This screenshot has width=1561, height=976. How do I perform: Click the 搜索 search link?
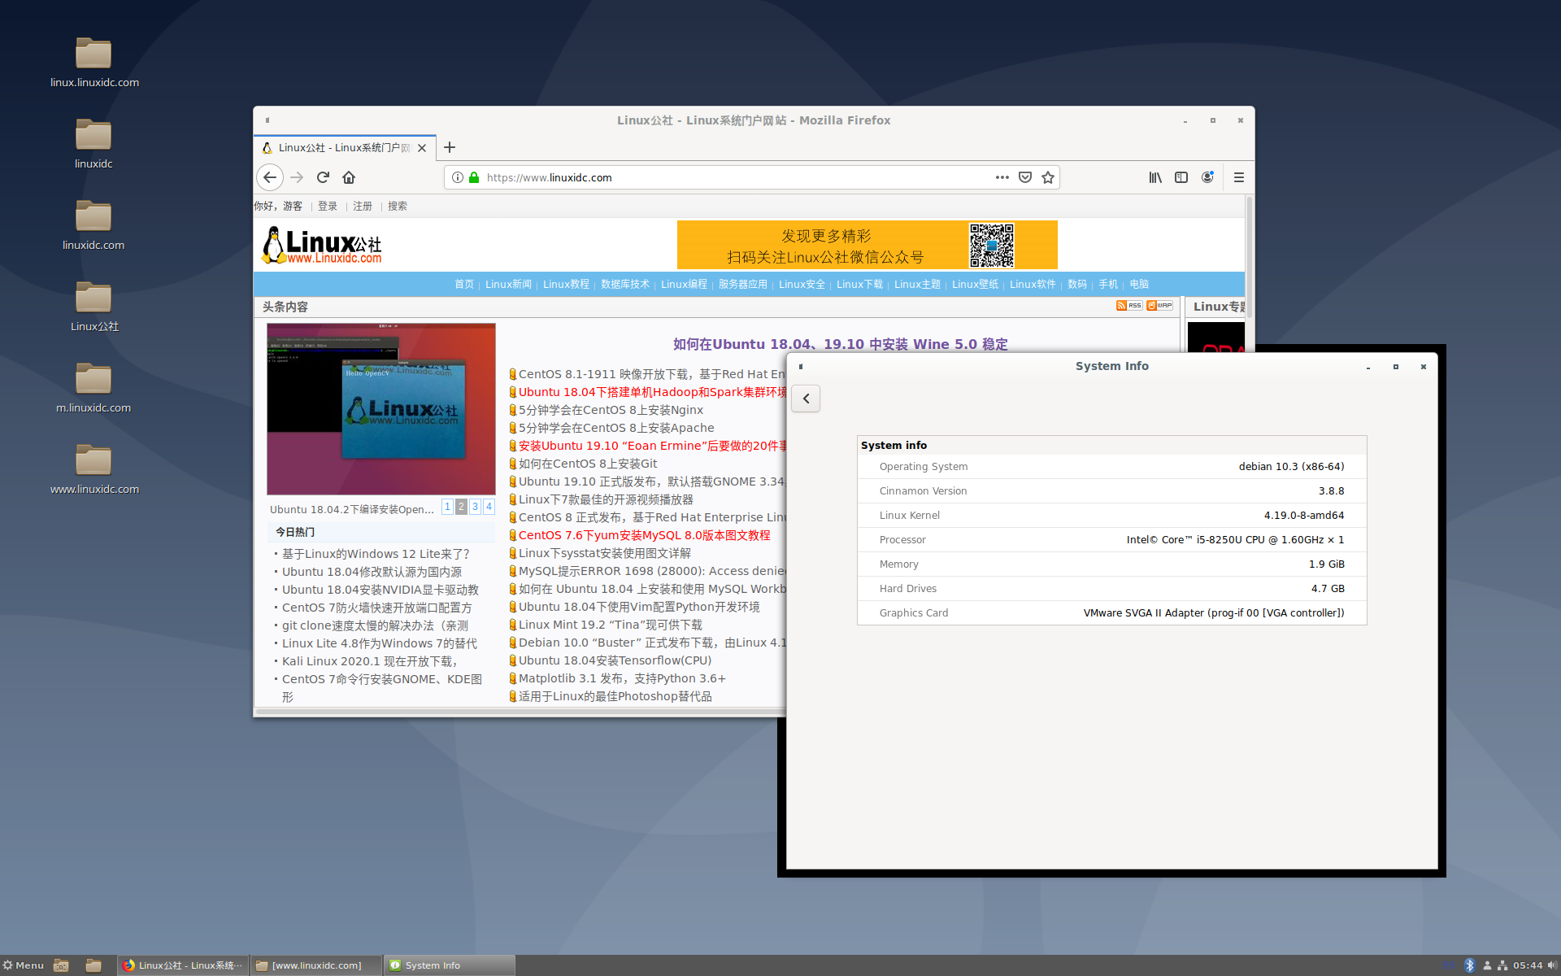[x=398, y=206]
